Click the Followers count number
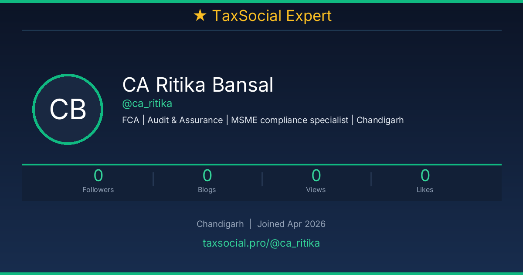This screenshot has width=523, height=275. pos(98,175)
